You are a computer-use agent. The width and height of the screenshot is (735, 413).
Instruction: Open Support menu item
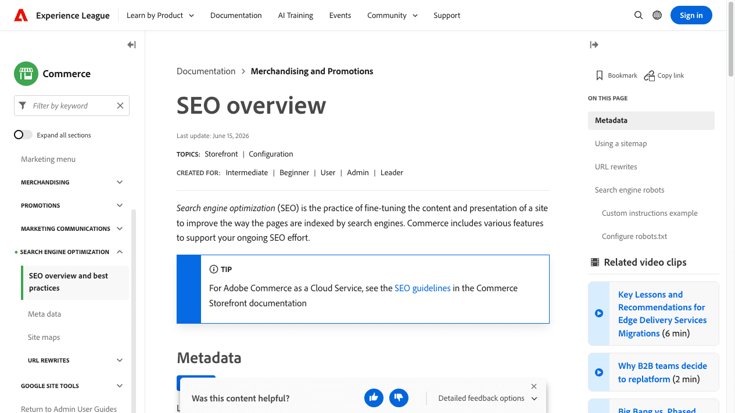coord(447,15)
